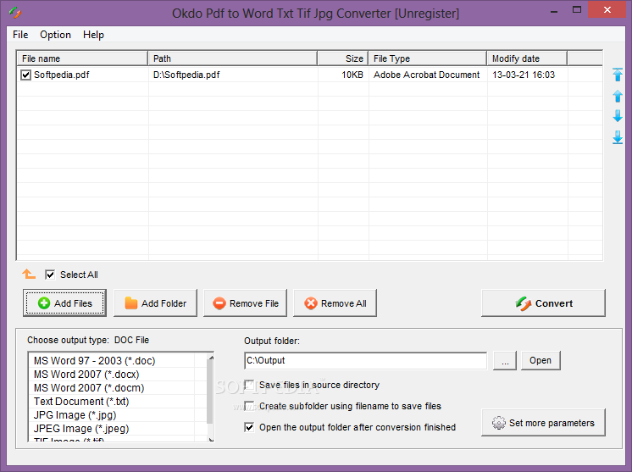Sort by File name column header
Image resolution: width=632 pixels, height=472 pixels.
(82, 58)
